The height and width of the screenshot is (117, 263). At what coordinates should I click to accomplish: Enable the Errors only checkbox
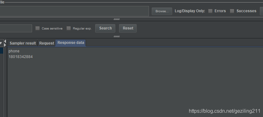(x=210, y=11)
